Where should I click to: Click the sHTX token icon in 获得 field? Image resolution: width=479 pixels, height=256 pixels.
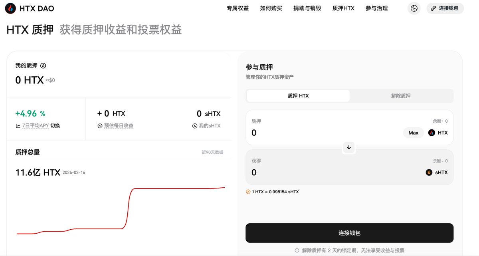(x=429, y=173)
